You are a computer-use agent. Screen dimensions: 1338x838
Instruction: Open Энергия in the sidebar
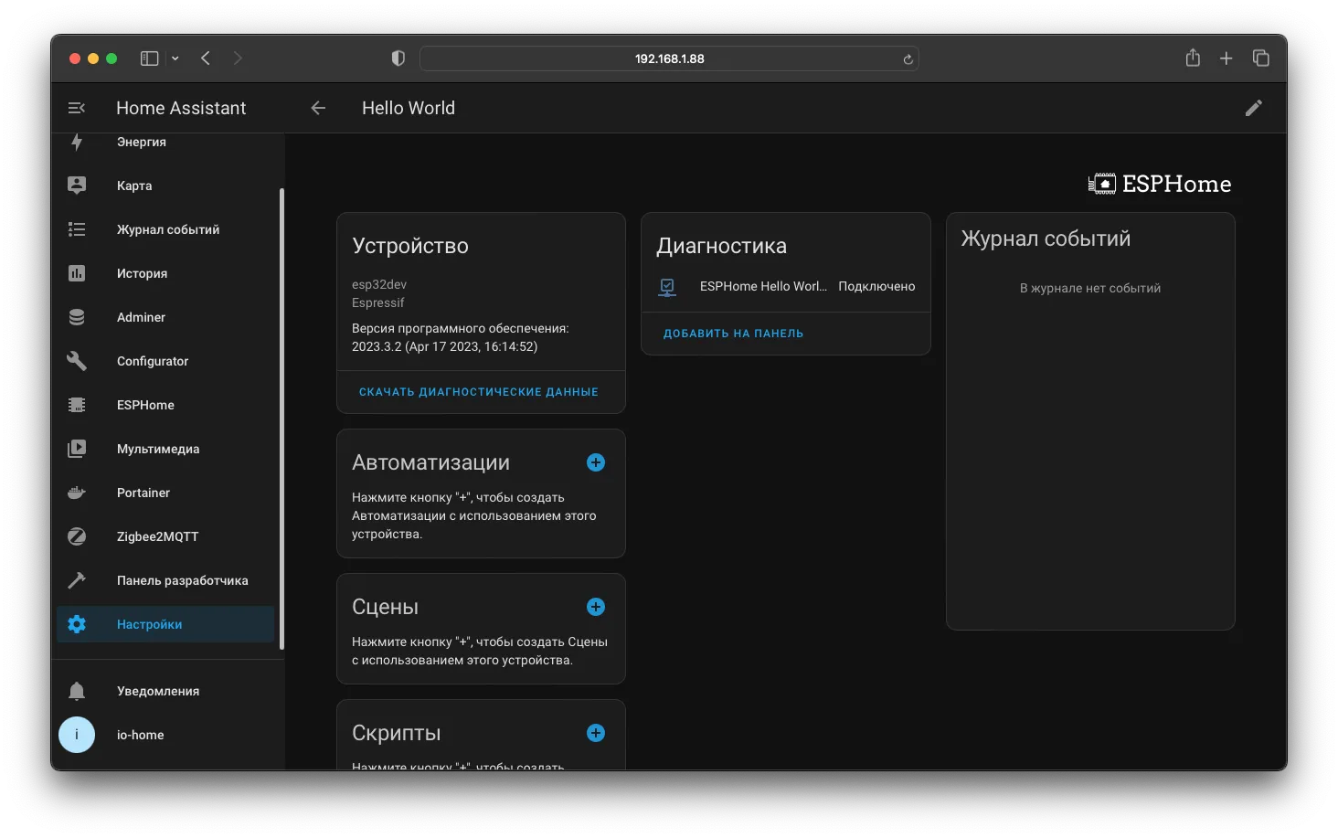(165, 142)
